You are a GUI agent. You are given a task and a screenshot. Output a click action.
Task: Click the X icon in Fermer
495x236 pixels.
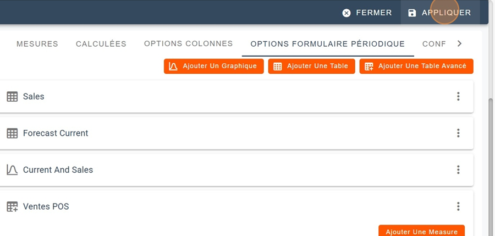click(x=346, y=13)
